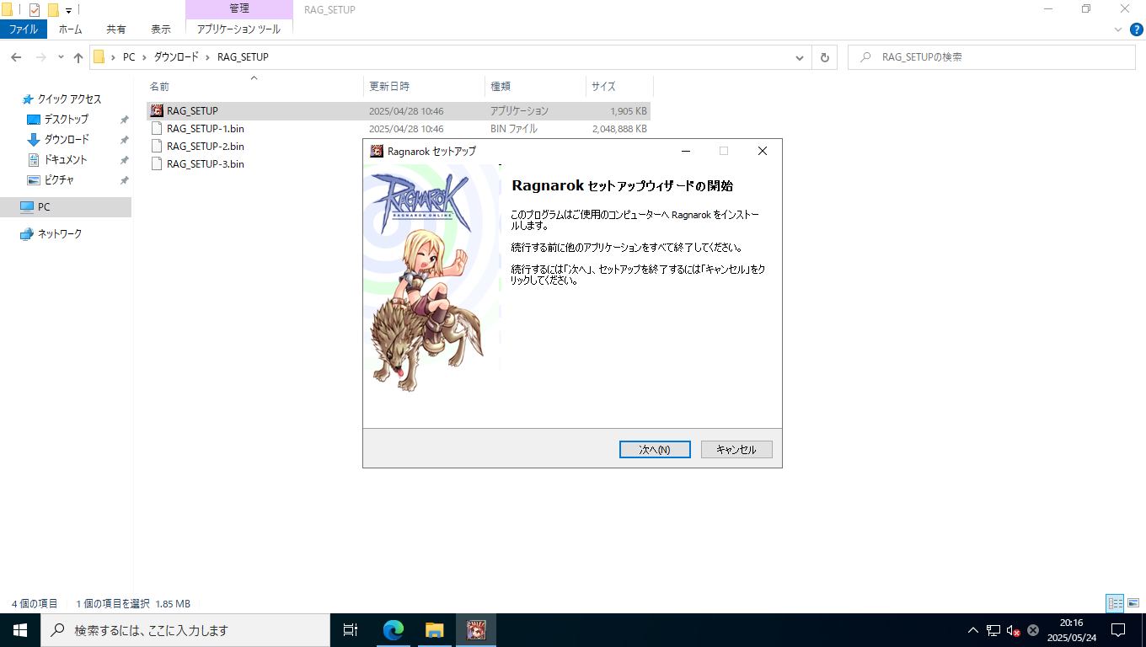Open デスクトップ in the navigation pane

pos(66,120)
